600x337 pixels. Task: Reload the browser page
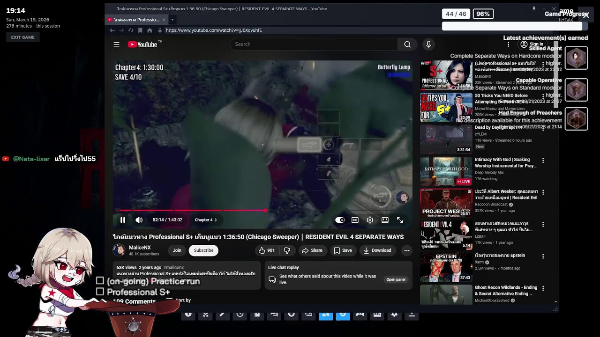pos(131,30)
